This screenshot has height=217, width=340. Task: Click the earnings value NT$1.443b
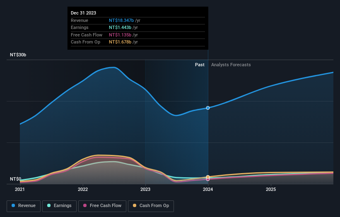click(120, 27)
